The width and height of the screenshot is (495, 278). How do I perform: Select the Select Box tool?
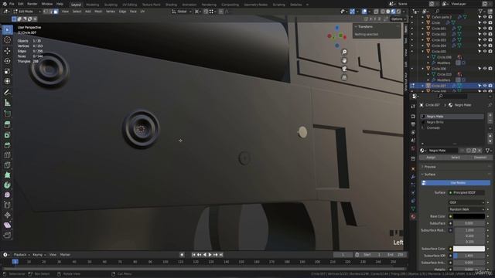click(x=7, y=29)
